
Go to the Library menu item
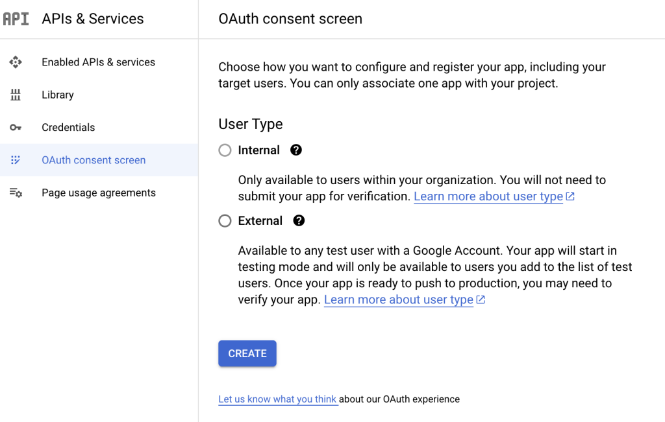(x=99, y=95)
